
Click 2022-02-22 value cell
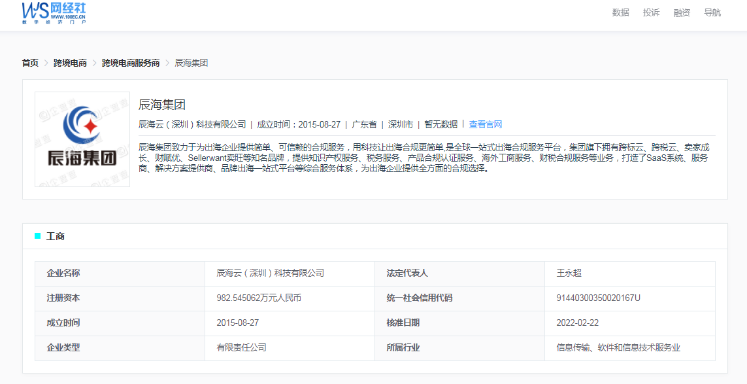[x=630, y=323]
